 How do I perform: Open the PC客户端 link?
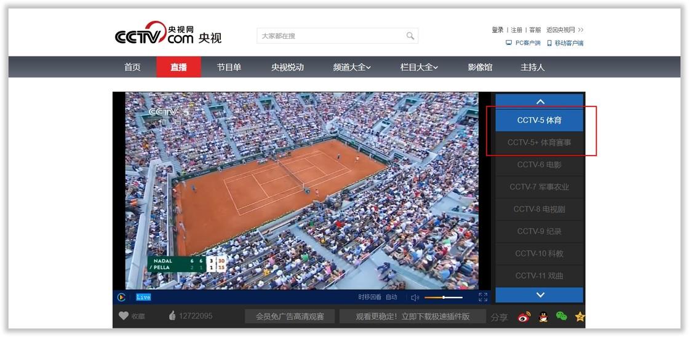pyautogui.click(x=523, y=43)
